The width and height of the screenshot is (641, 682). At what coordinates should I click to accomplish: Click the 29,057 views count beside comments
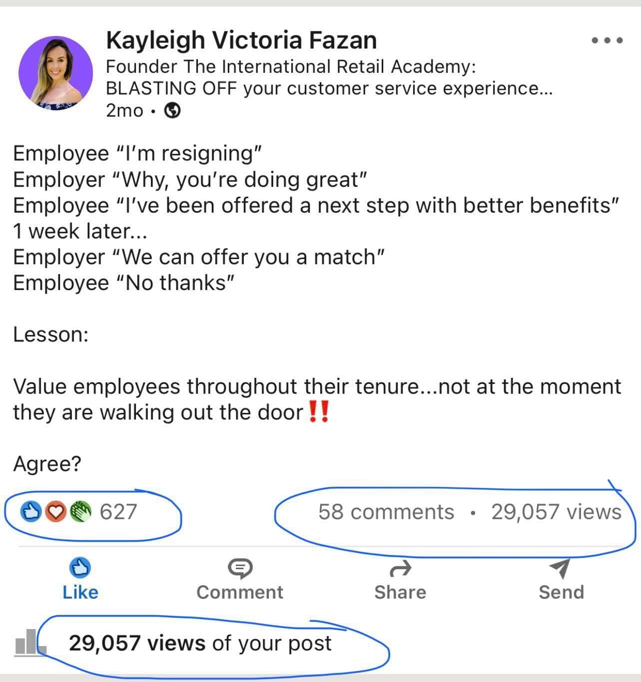pos(556,512)
